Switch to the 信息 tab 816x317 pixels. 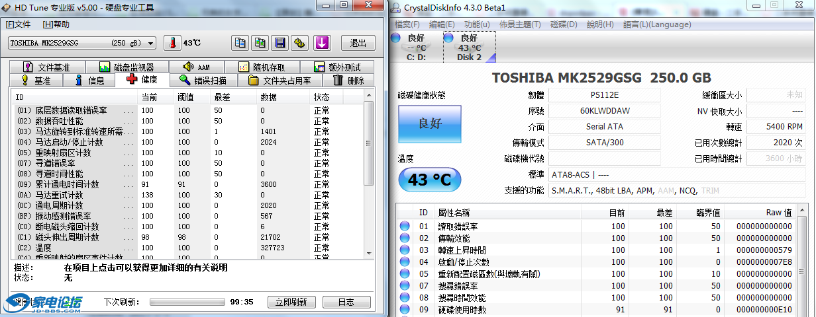(89, 81)
